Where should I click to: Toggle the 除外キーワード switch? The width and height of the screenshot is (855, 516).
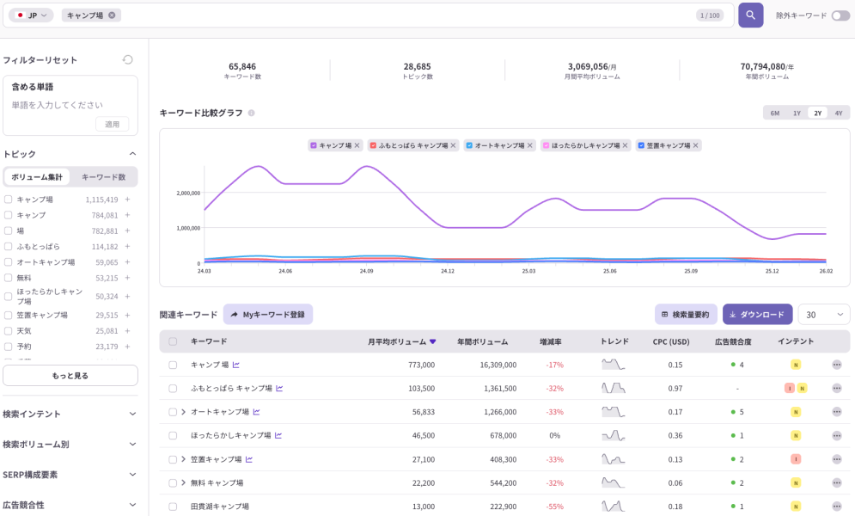point(840,15)
